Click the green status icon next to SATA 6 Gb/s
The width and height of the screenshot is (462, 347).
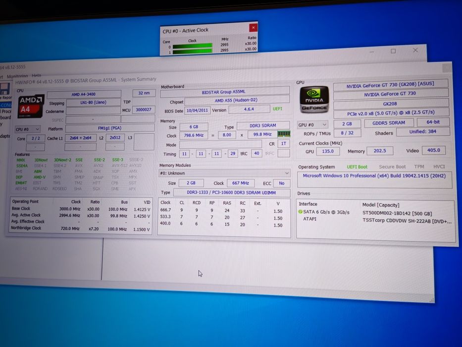[300, 212]
